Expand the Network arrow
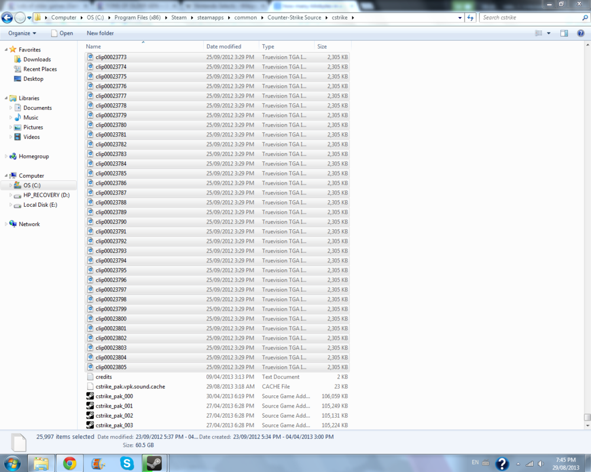Viewport: 591px width, 472px height. (x=6, y=224)
